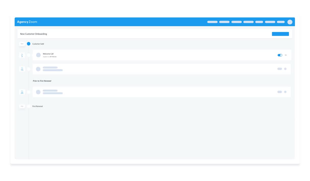Toggle the Day 15 task switch
The image size is (310, 181).
click(280, 68)
